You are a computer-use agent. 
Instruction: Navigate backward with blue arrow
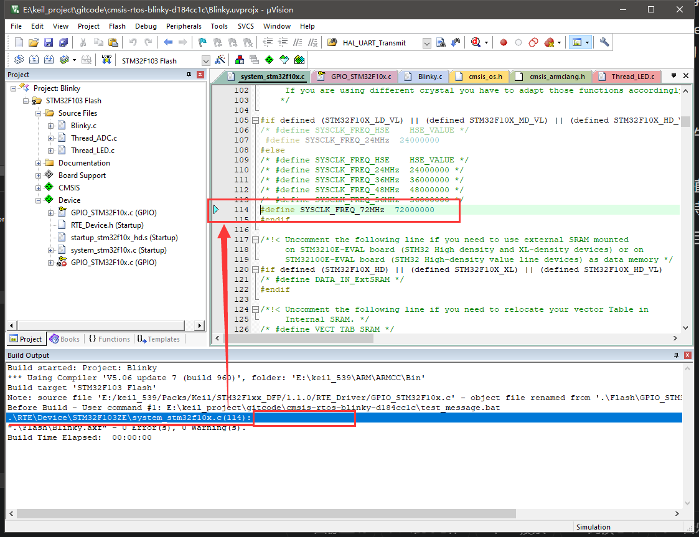(168, 42)
